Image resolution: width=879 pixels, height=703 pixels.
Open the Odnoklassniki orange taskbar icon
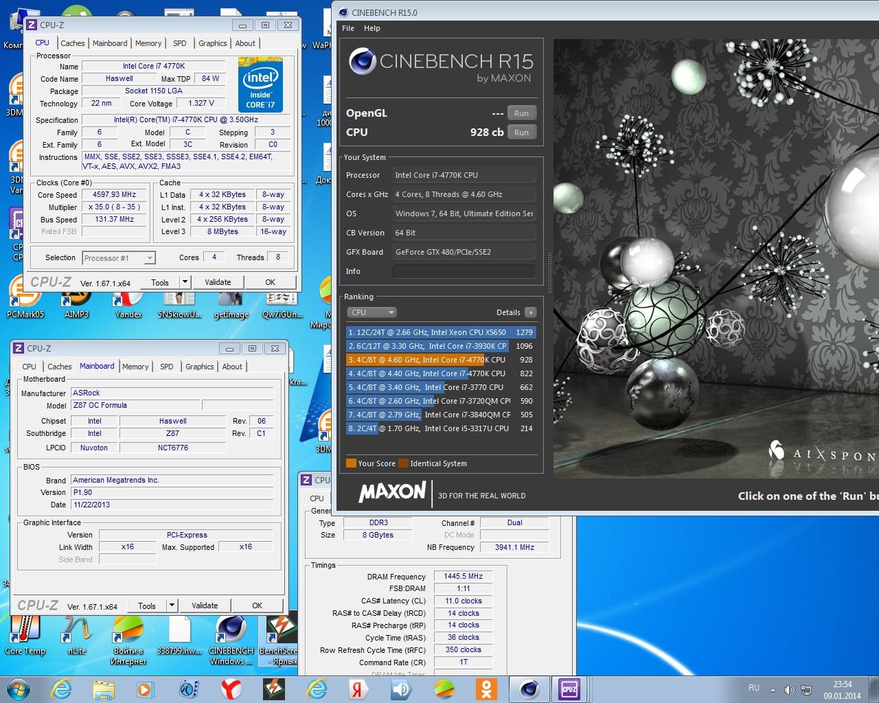[486, 689]
